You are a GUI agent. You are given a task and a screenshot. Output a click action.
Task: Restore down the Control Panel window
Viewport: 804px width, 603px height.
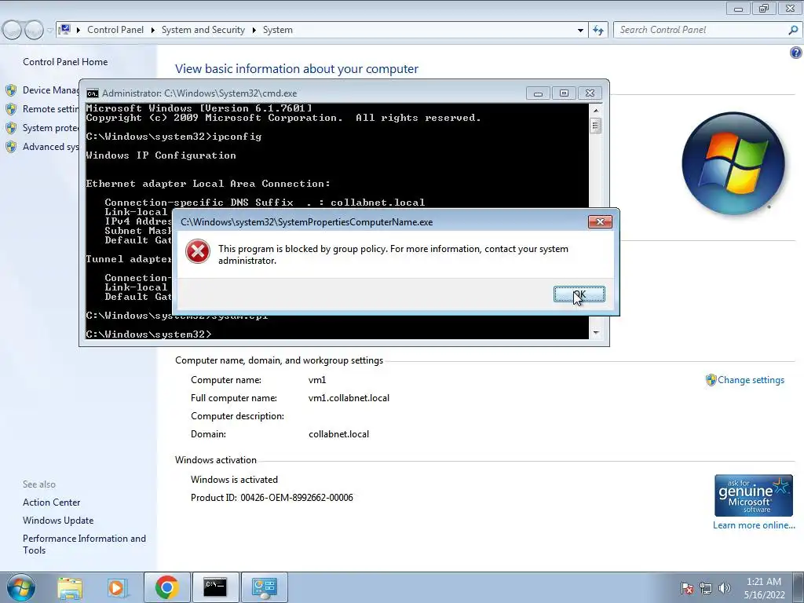point(764,8)
